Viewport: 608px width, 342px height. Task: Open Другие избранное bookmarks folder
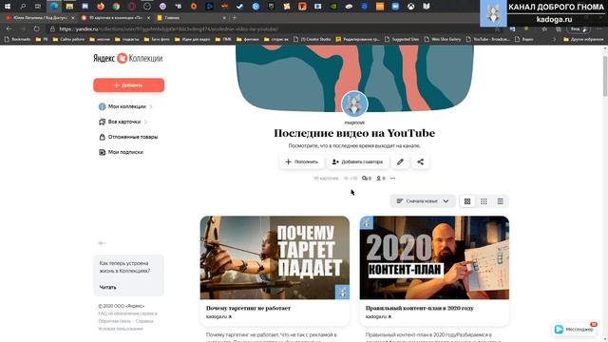(583, 39)
